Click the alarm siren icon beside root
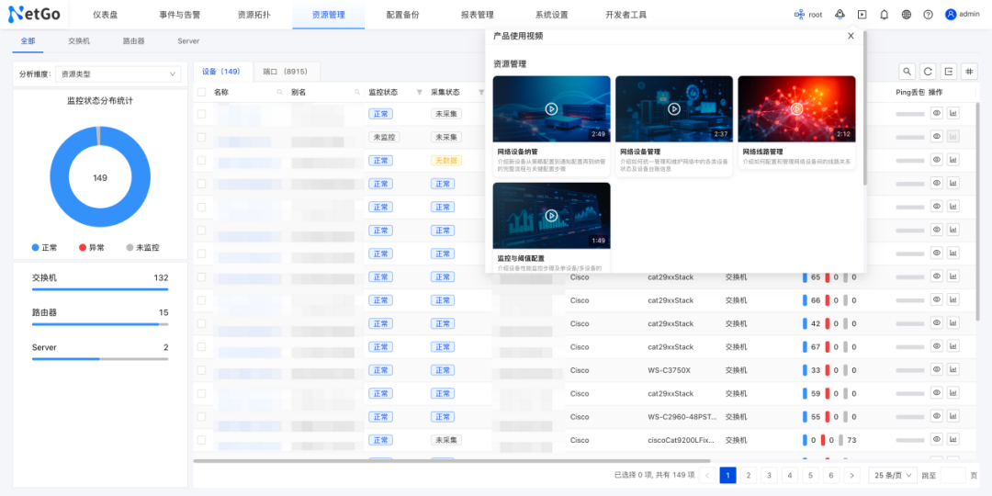 point(840,14)
